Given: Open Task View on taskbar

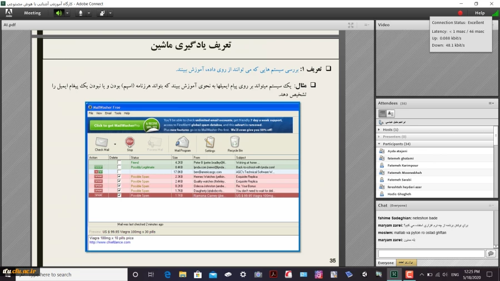Looking at the screenshot, I should (x=151, y=274).
